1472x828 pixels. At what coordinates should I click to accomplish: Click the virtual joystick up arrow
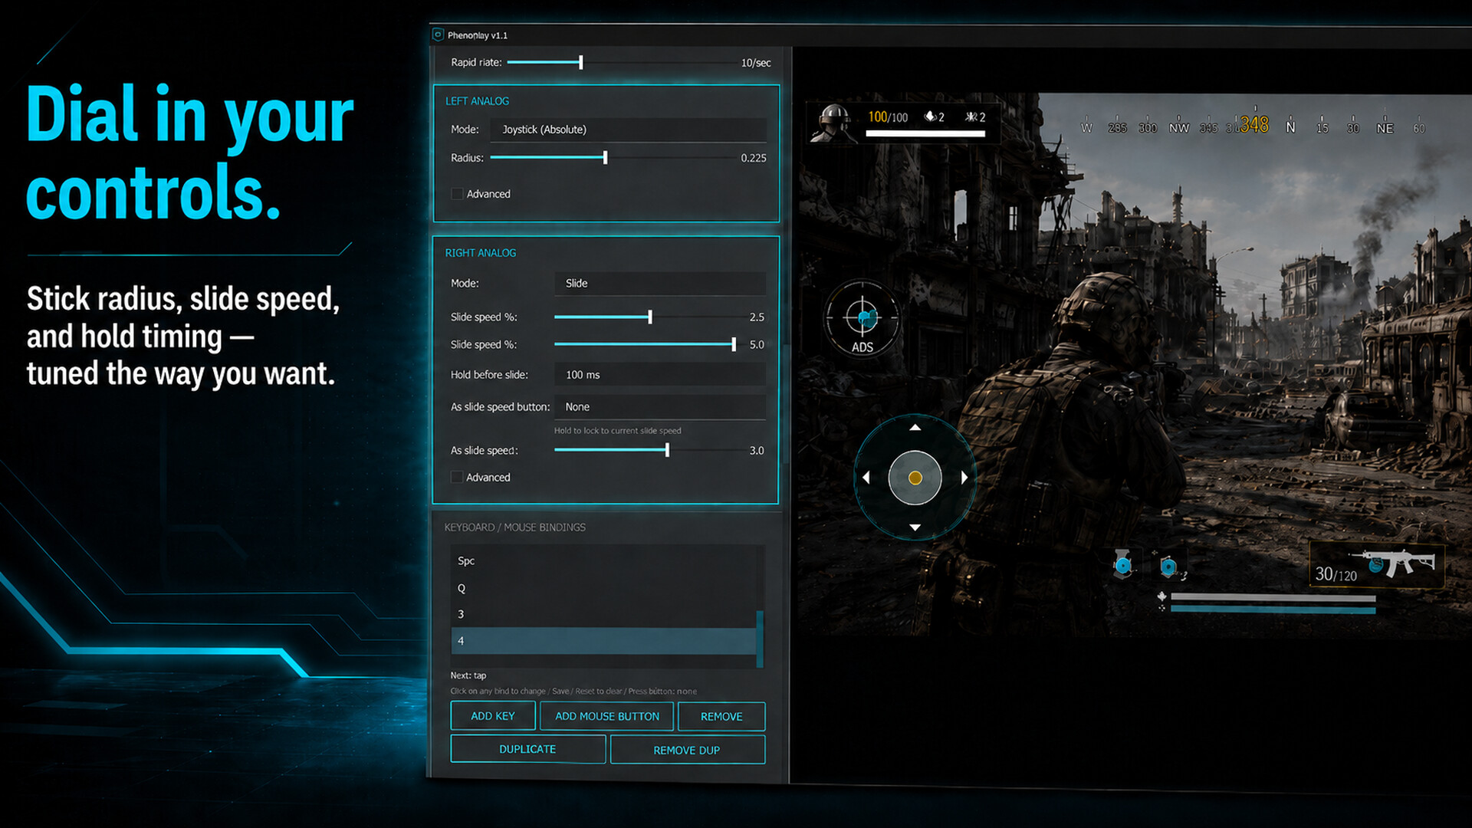click(915, 427)
